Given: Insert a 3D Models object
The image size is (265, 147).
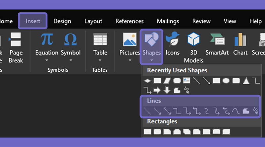Looking at the screenshot, I should (193, 47).
